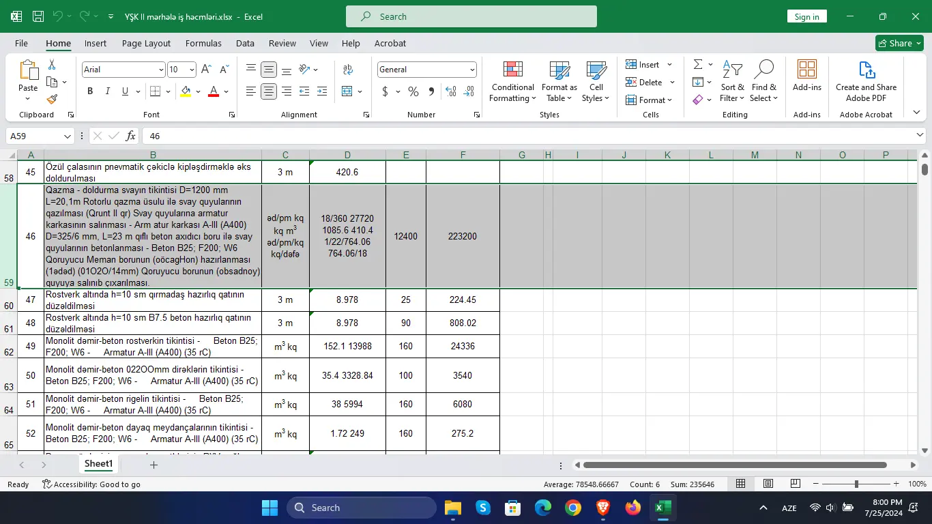Decrease the cell indent
This screenshot has width=932, height=524.
coord(304,91)
